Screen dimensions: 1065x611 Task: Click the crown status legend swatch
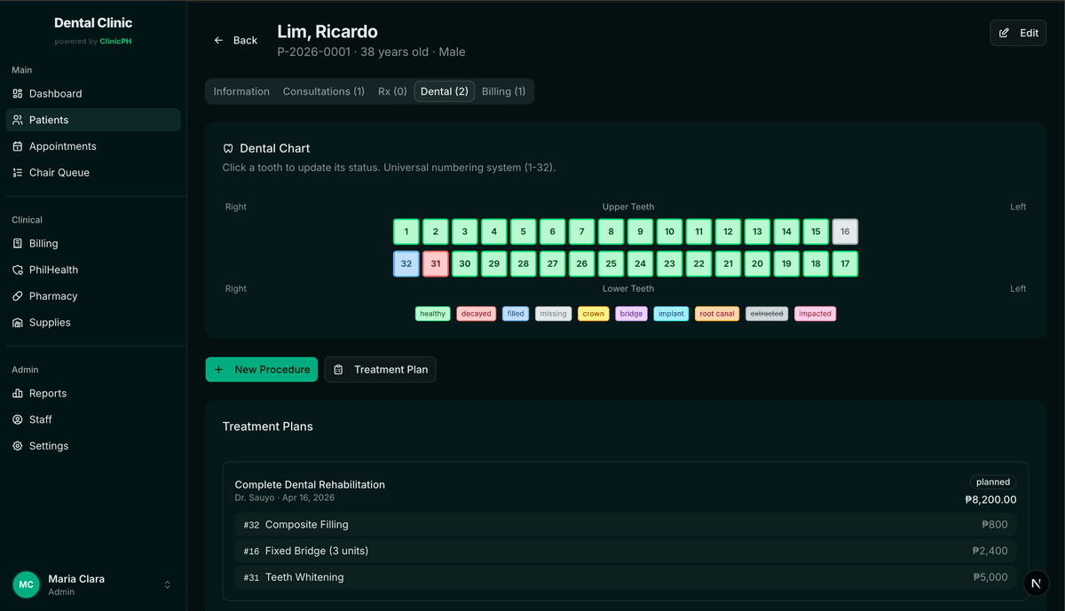point(593,314)
